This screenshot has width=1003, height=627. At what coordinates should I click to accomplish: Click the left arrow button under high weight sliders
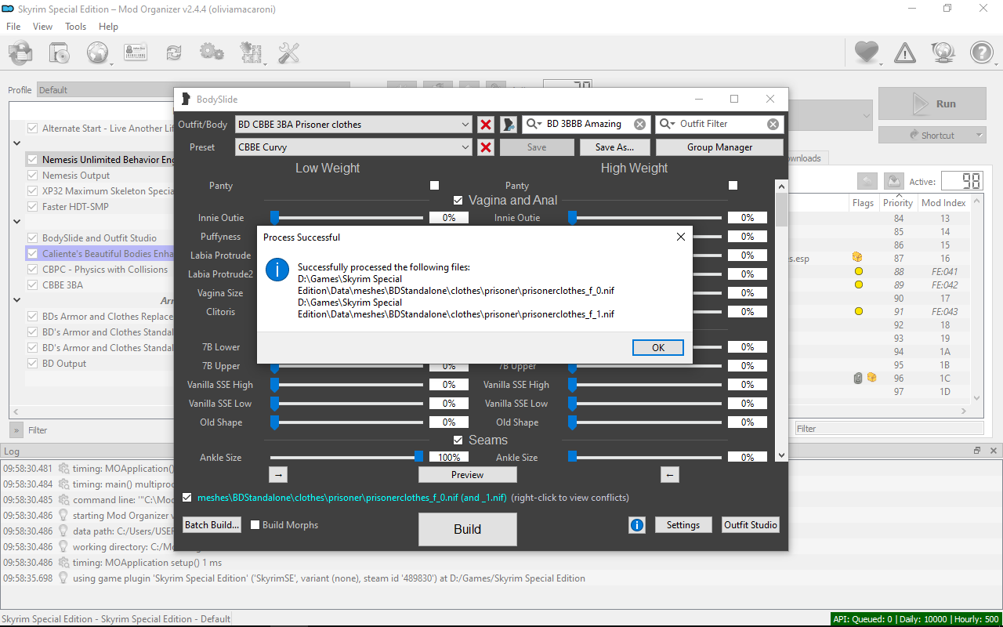(669, 475)
